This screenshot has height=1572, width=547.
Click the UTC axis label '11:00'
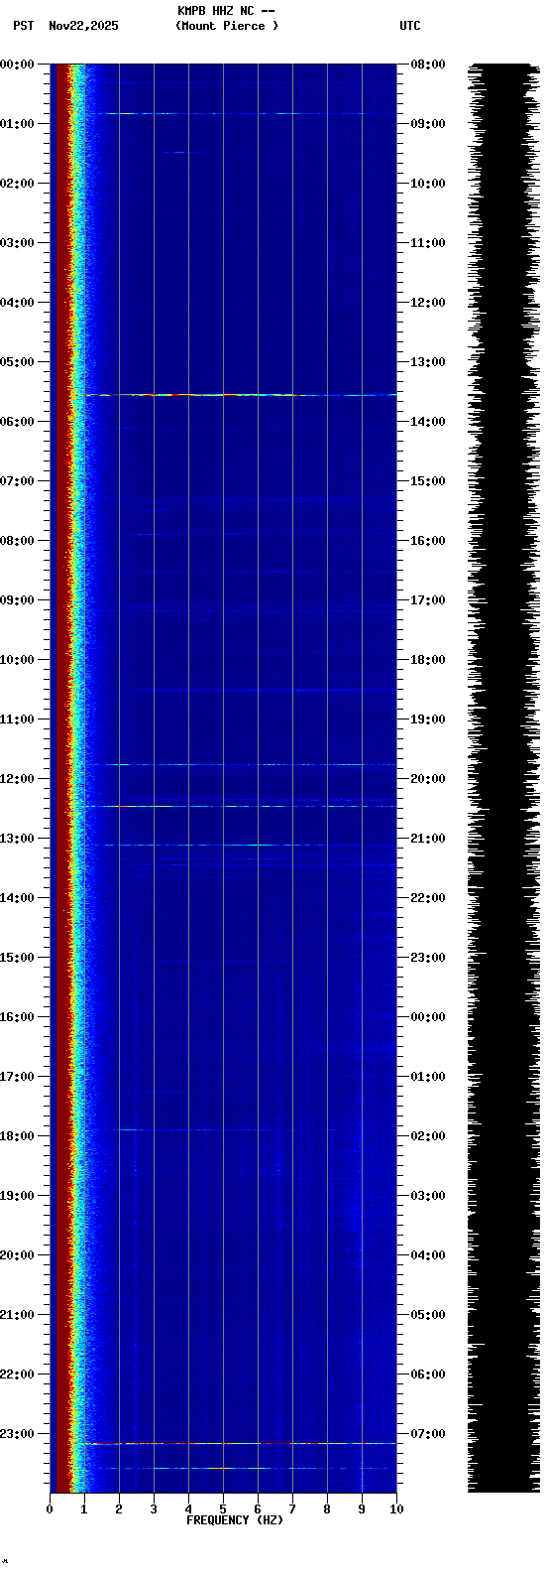[427, 243]
